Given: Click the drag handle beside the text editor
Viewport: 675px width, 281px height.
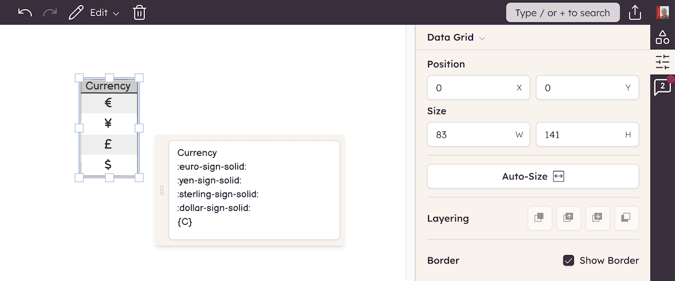Looking at the screenshot, I should pyautogui.click(x=162, y=190).
